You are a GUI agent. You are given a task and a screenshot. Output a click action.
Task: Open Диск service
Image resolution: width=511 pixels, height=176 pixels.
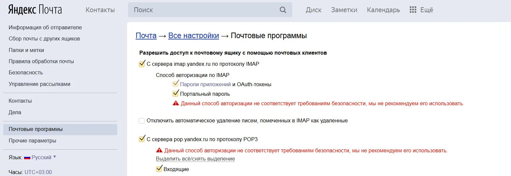[313, 10]
